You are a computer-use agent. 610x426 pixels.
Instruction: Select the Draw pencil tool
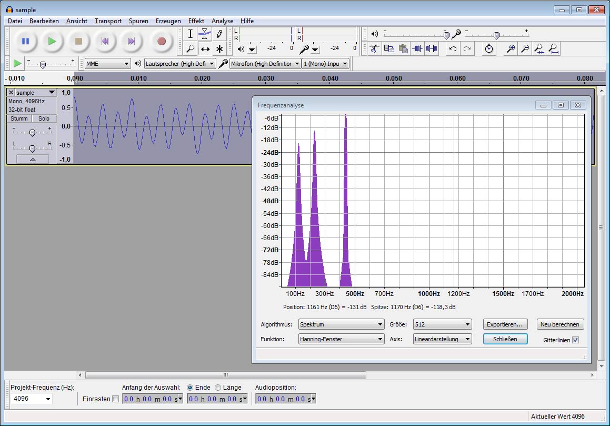(219, 34)
